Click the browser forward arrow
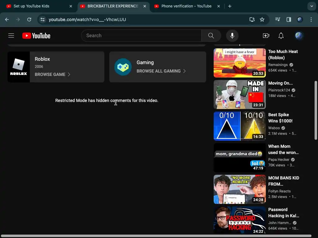 click(x=18, y=20)
